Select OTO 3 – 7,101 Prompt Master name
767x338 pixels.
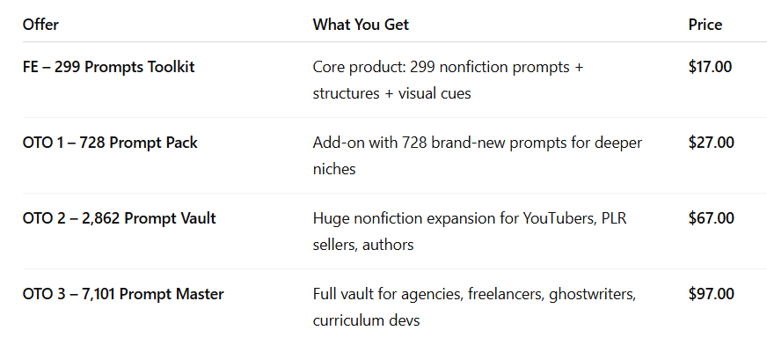pos(123,294)
